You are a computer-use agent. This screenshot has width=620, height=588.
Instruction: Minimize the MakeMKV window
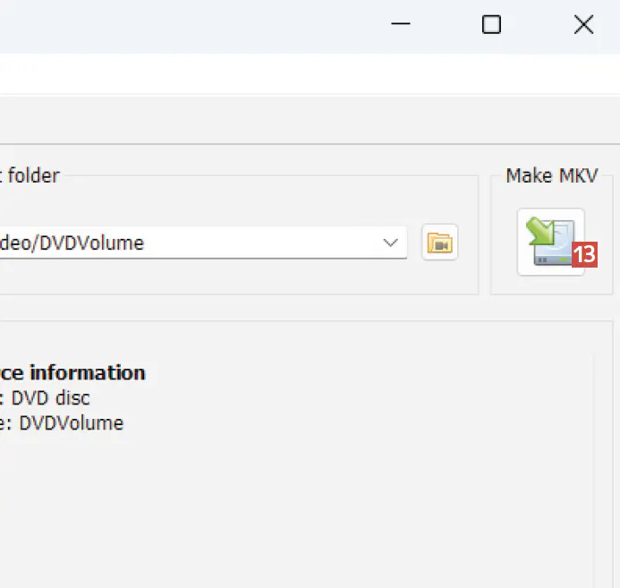(x=401, y=25)
